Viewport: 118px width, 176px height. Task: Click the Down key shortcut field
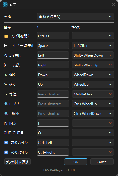(x=53, y=75)
